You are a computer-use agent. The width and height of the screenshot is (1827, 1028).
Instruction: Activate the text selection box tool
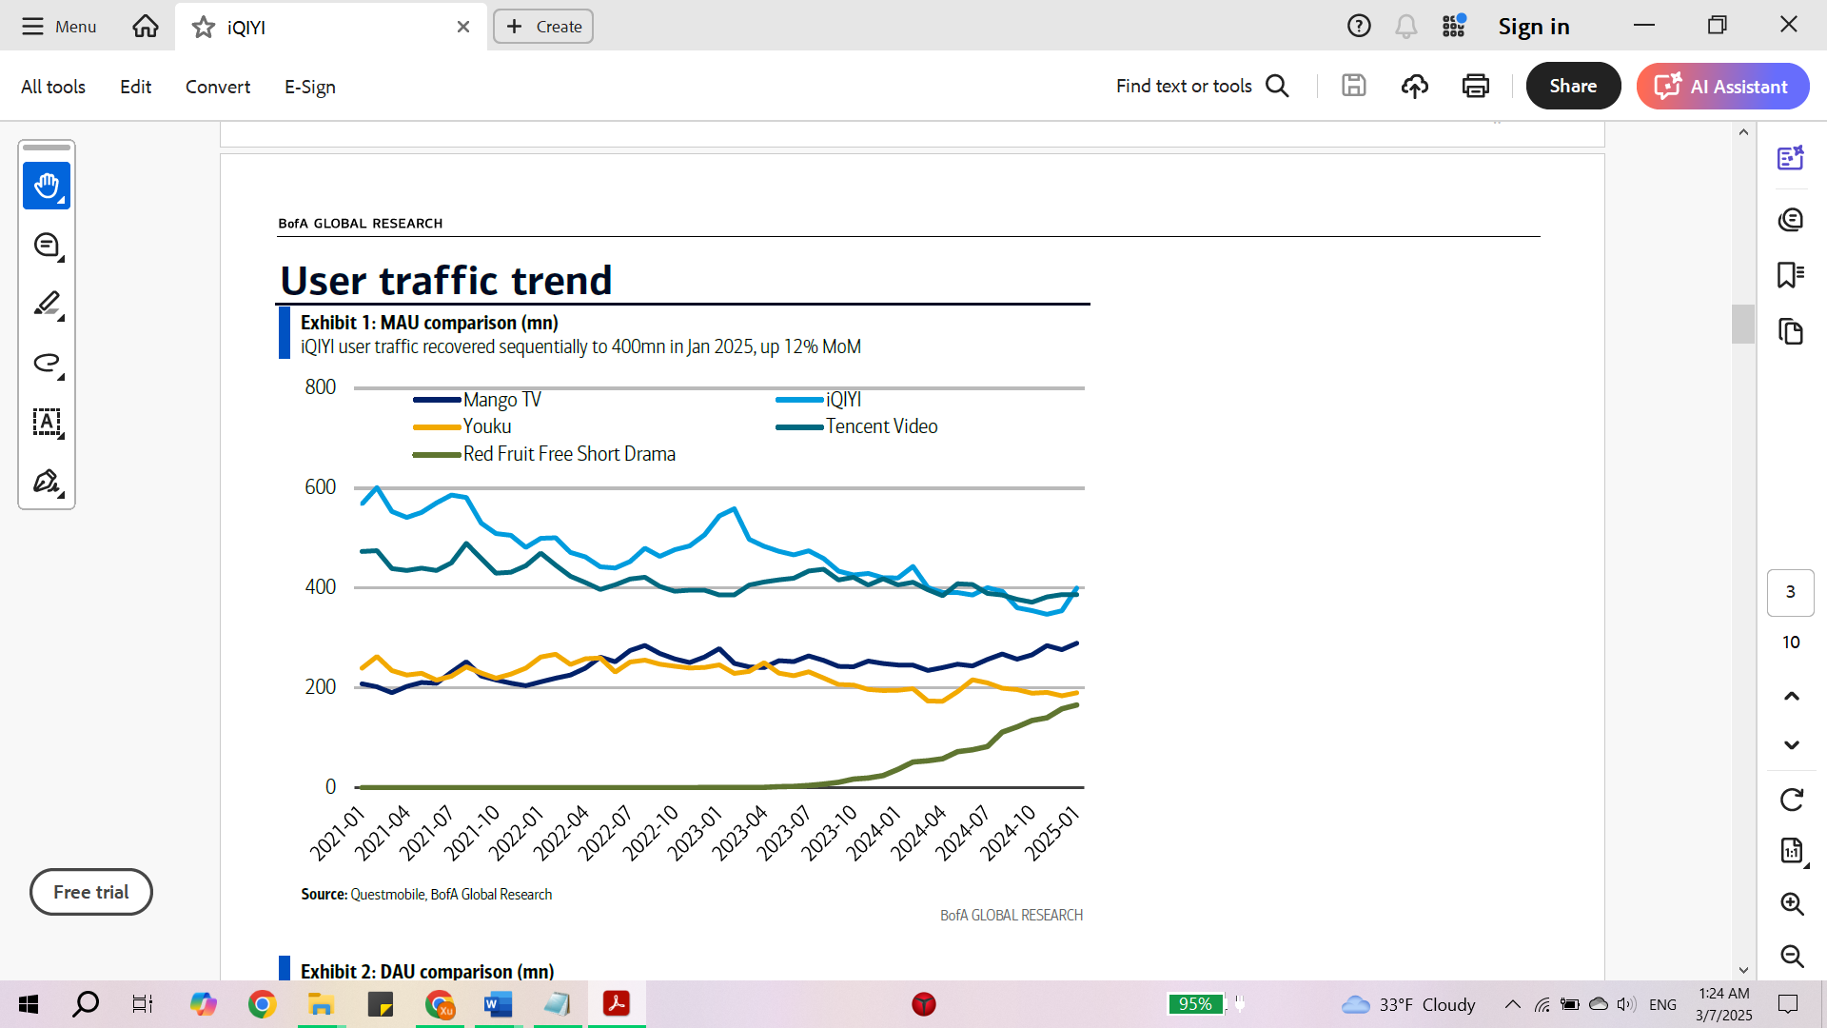pyautogui.click(x=47, y=422)
